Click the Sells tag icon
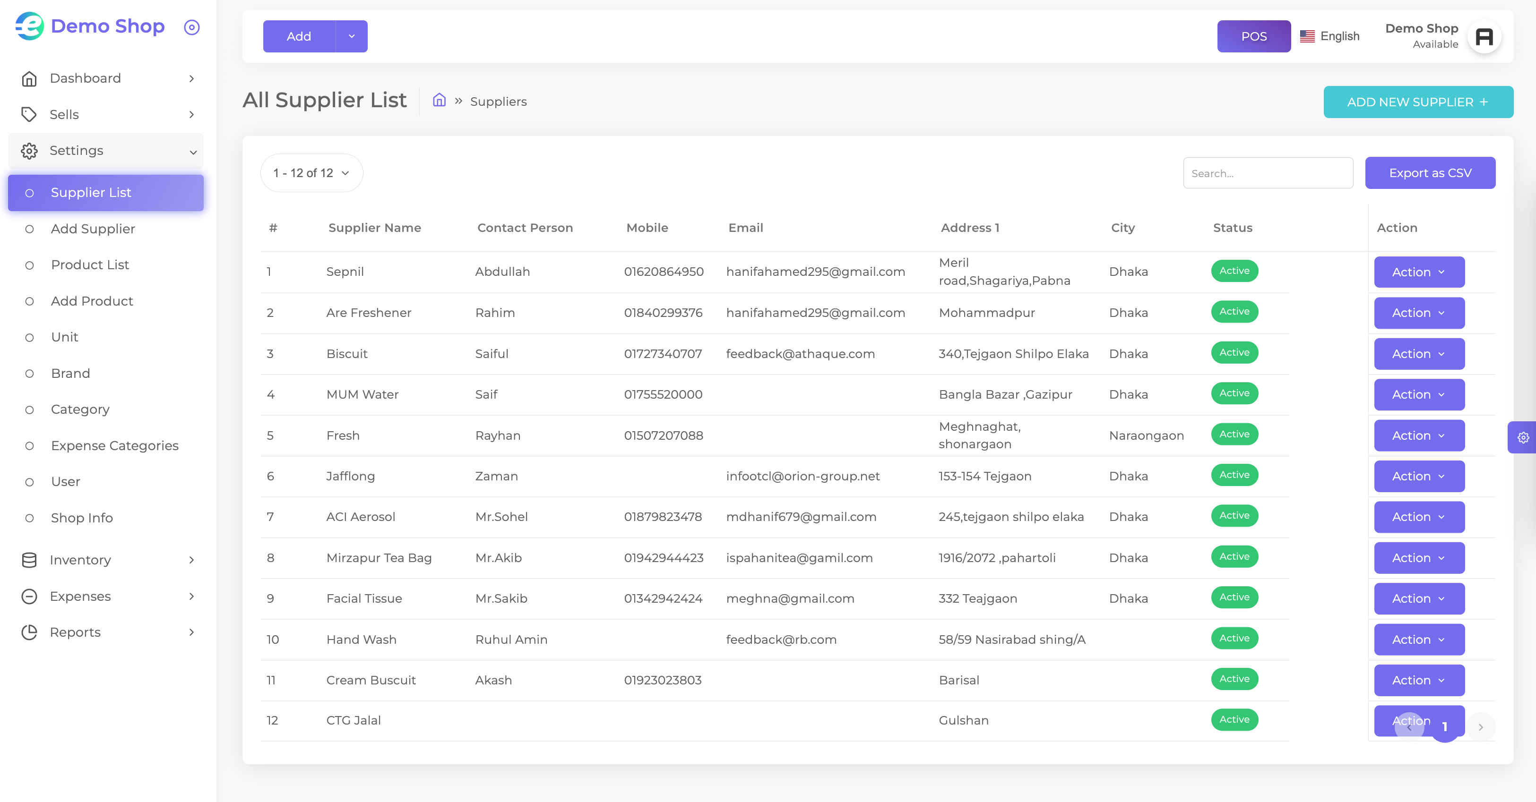Screen dimensions: 1536x802 (x=29, y=114)
